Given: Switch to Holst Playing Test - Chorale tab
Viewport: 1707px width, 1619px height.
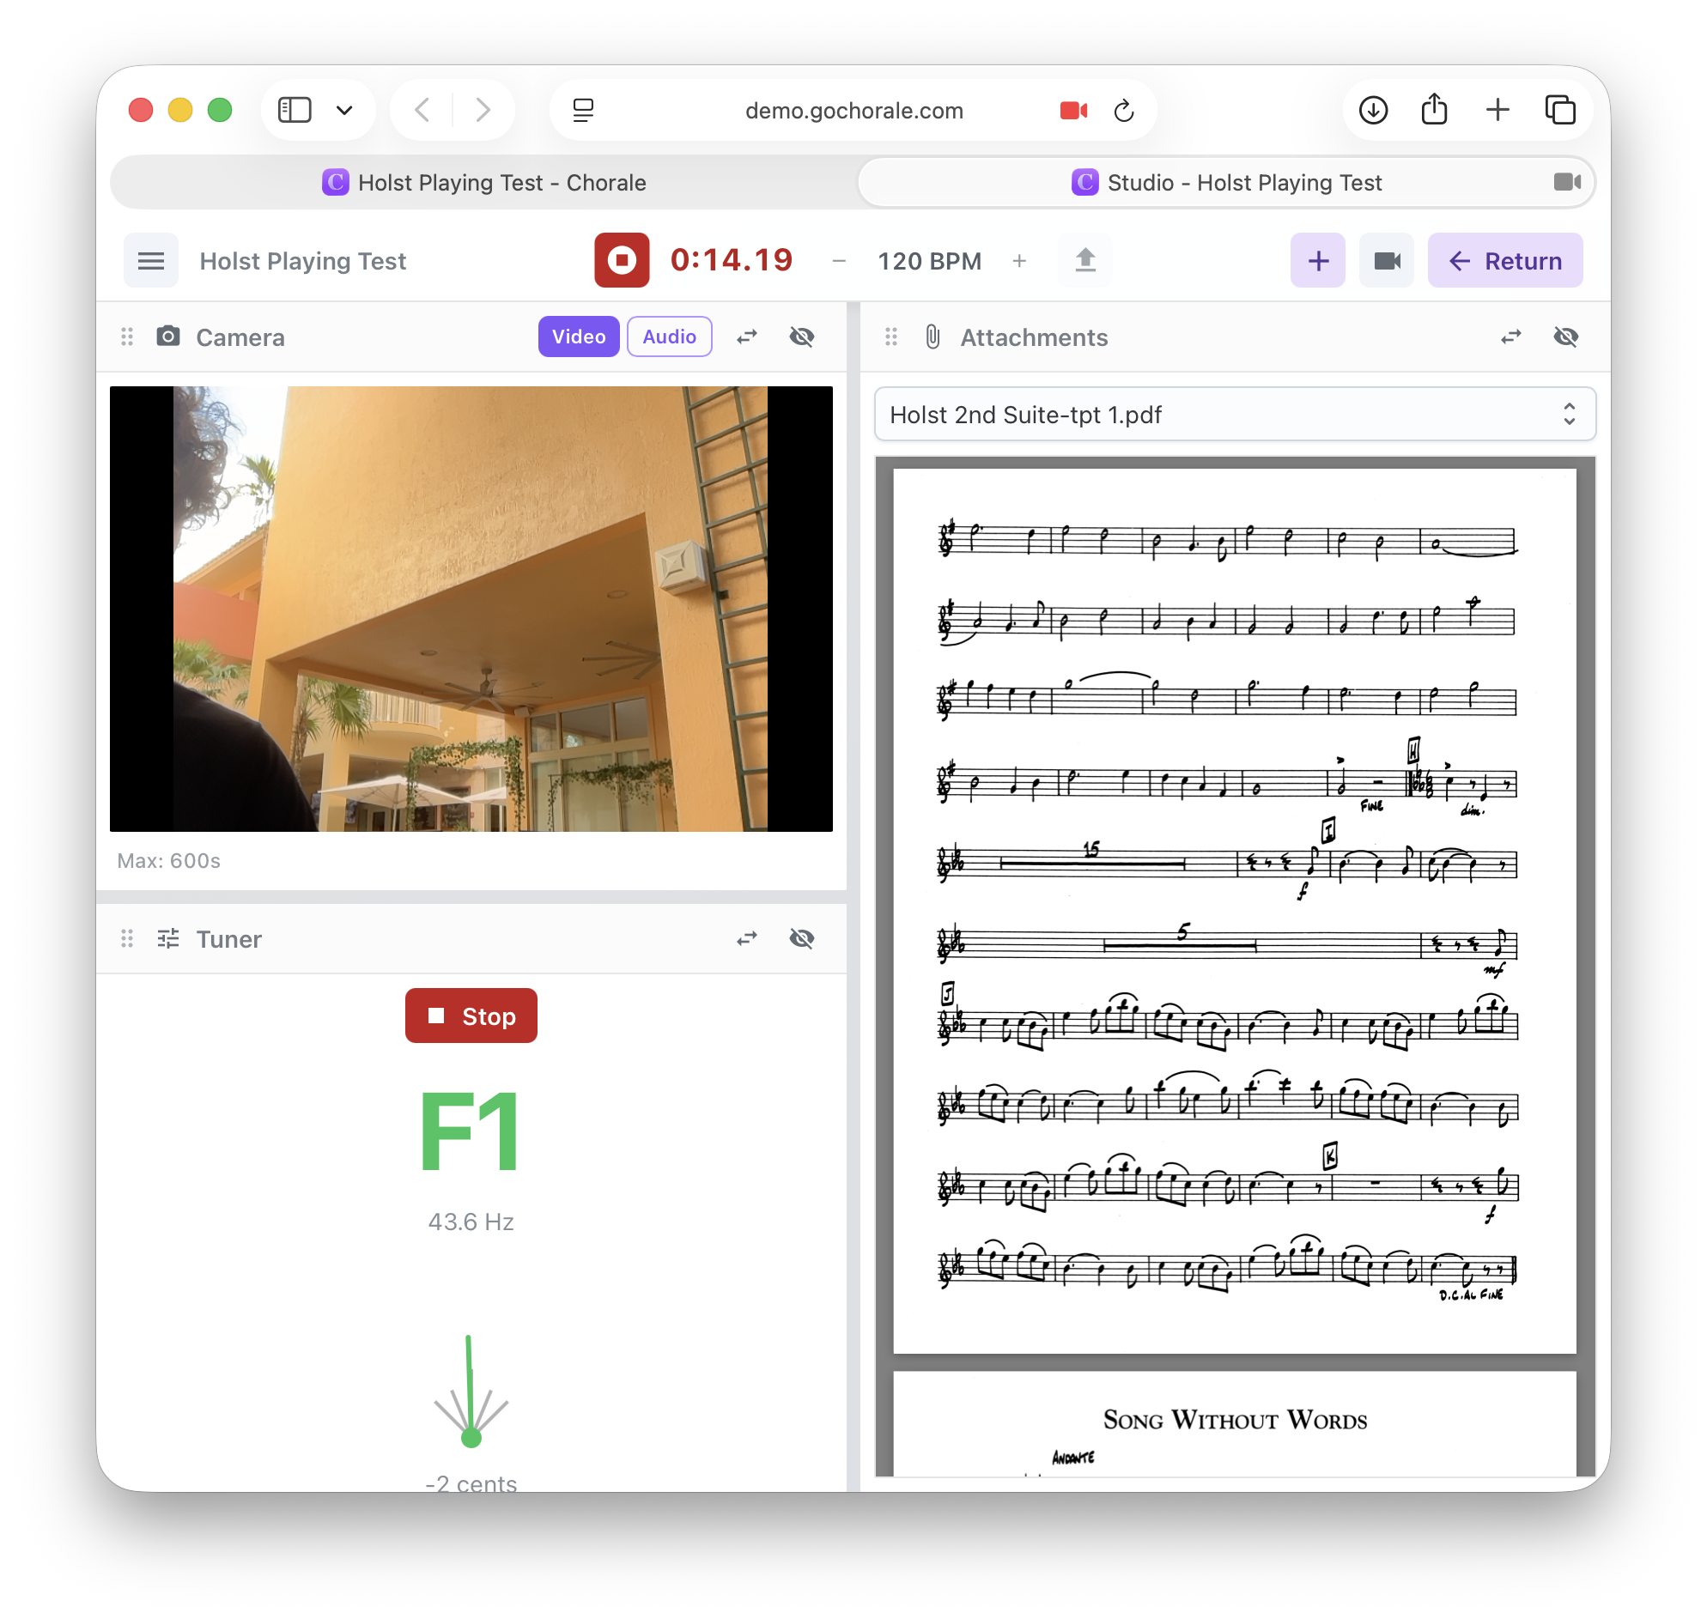Looking at the screenshot, I should coord(483,183).
